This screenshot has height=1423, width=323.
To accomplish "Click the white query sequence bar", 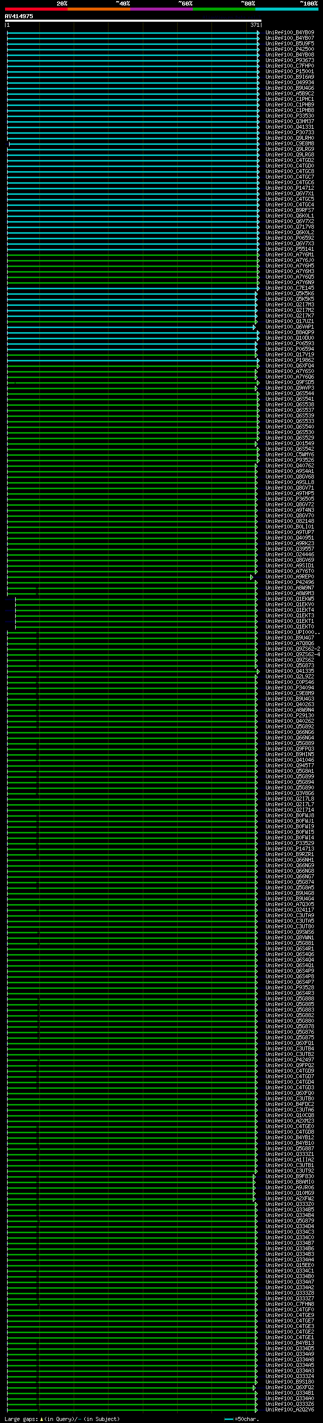I will coord(133,21).
